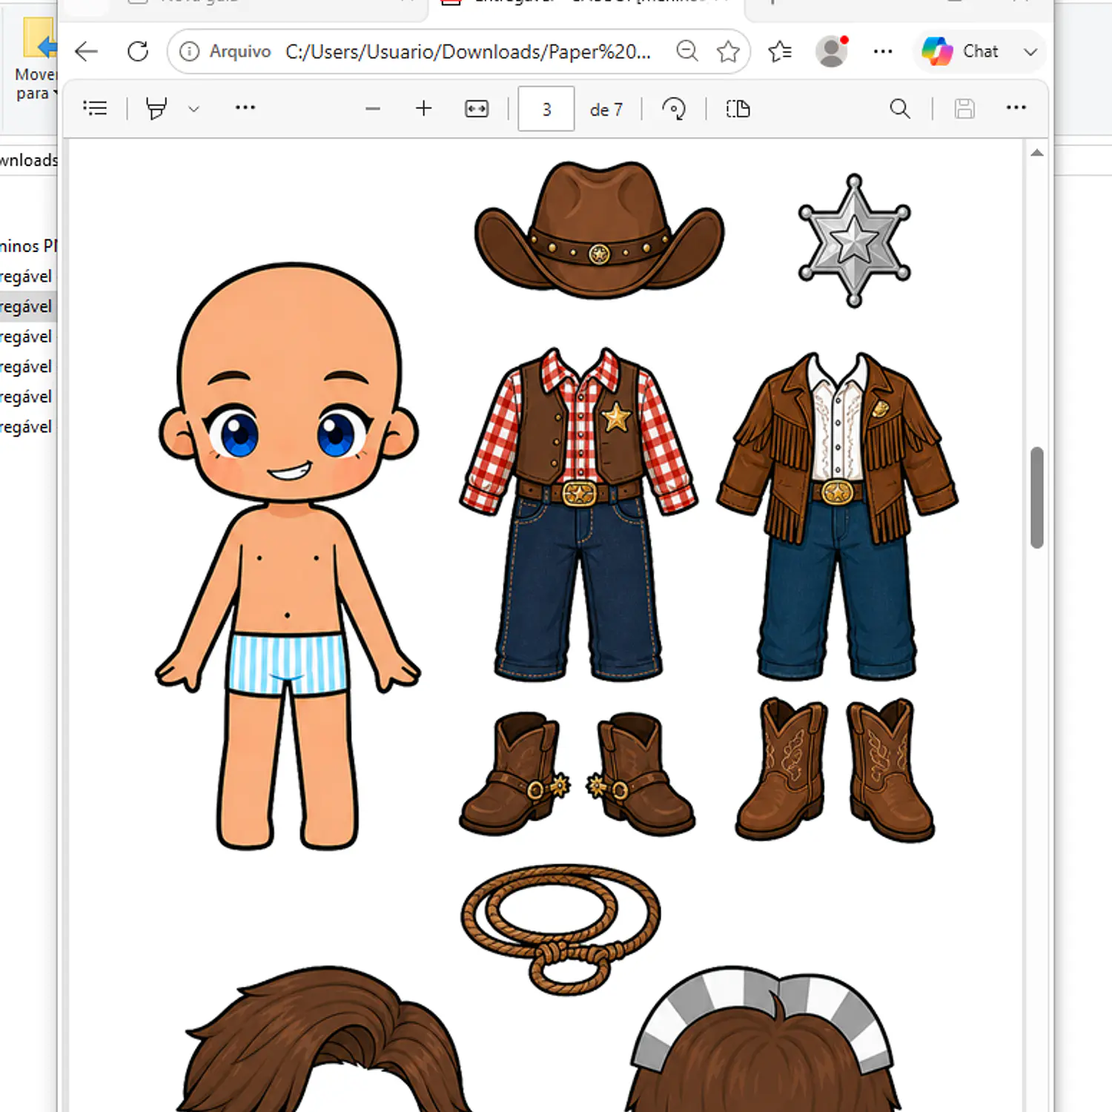Toggle page view layout icon
Image resolution: width=1112 pixels, height=1112 pixels.
click(738, 109)
